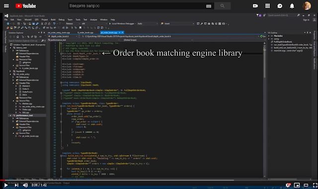
Task: Select Order.cpp in Solution Explorer
Action: coord(26,109)
